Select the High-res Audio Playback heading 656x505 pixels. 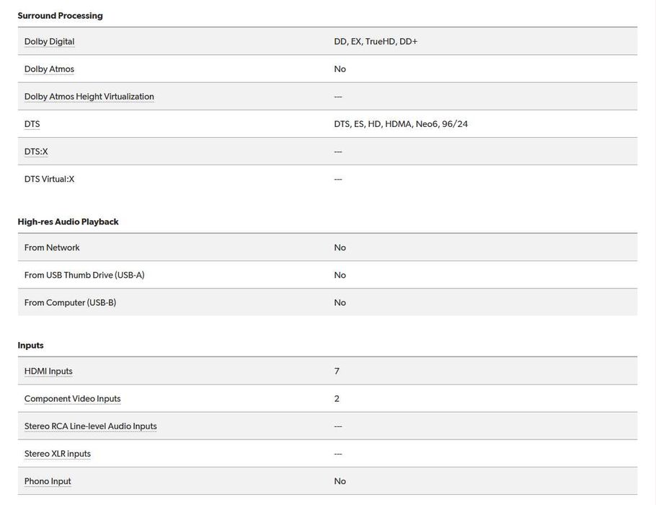(x=68, y=221)
